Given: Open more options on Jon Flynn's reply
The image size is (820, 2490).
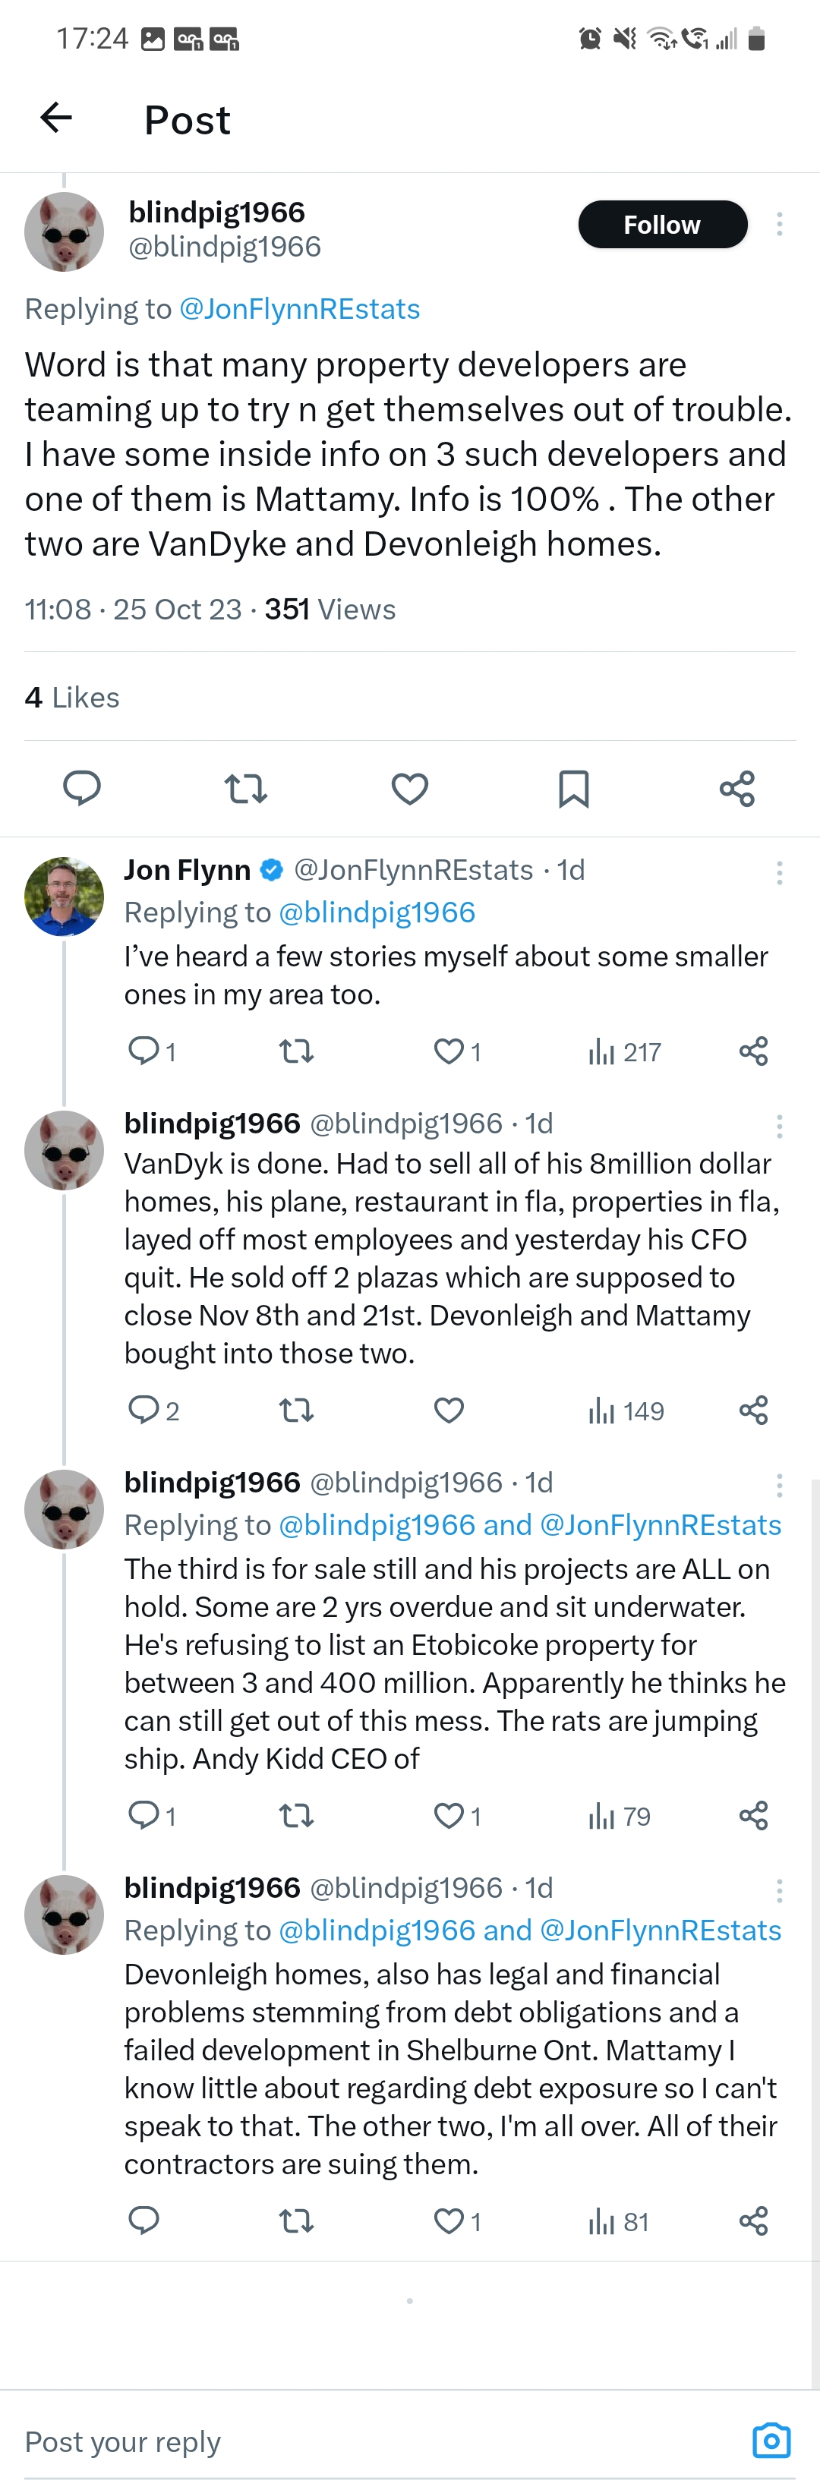Looking at the screenshot, I should tap(780, 873).
